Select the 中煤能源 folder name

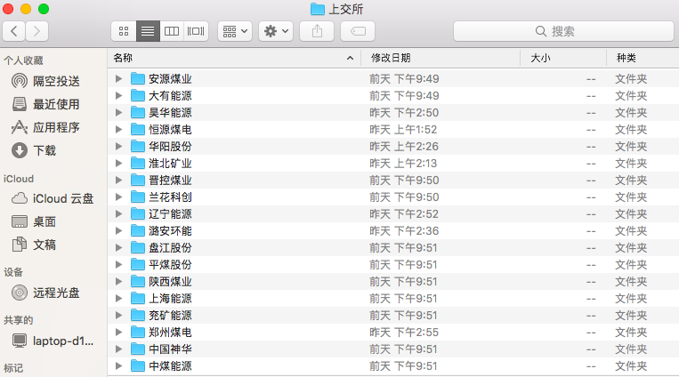point(170,366)
